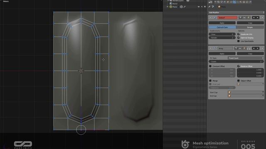Open the Particles properties tab

[x=247, y=2]
